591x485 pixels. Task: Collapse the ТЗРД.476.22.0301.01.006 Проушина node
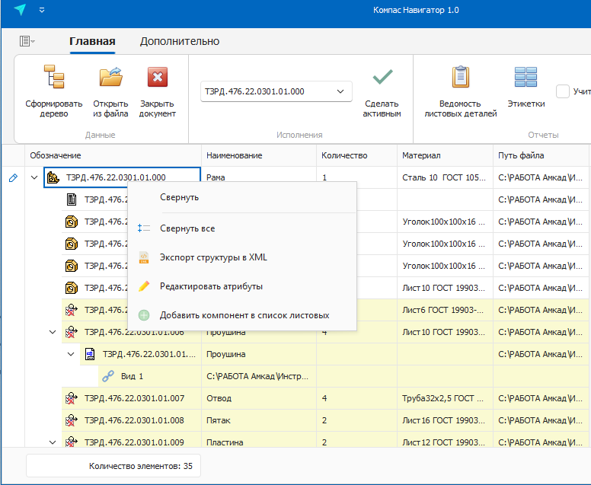pyautogui.click(x=53, y=332)
